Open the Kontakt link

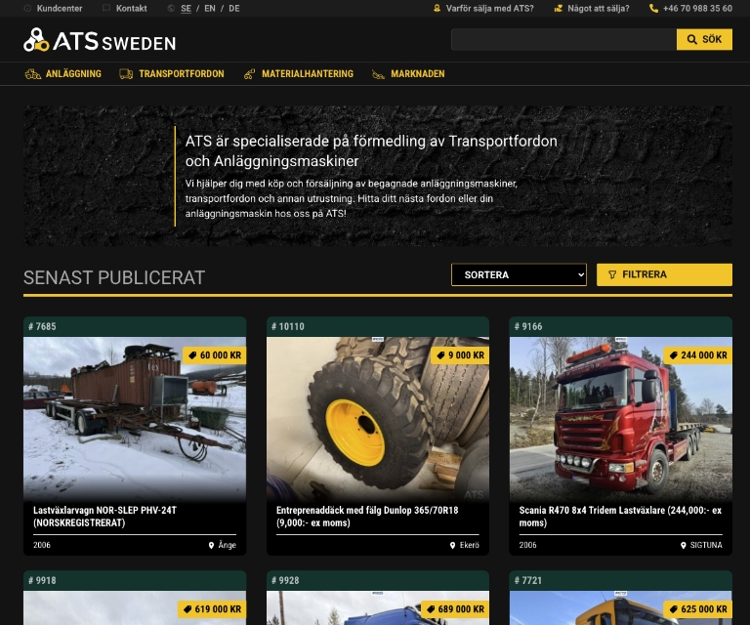click(x=131, y=9)
